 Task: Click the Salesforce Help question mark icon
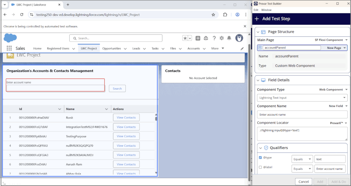pyautogui.click(x=214, y=38)
